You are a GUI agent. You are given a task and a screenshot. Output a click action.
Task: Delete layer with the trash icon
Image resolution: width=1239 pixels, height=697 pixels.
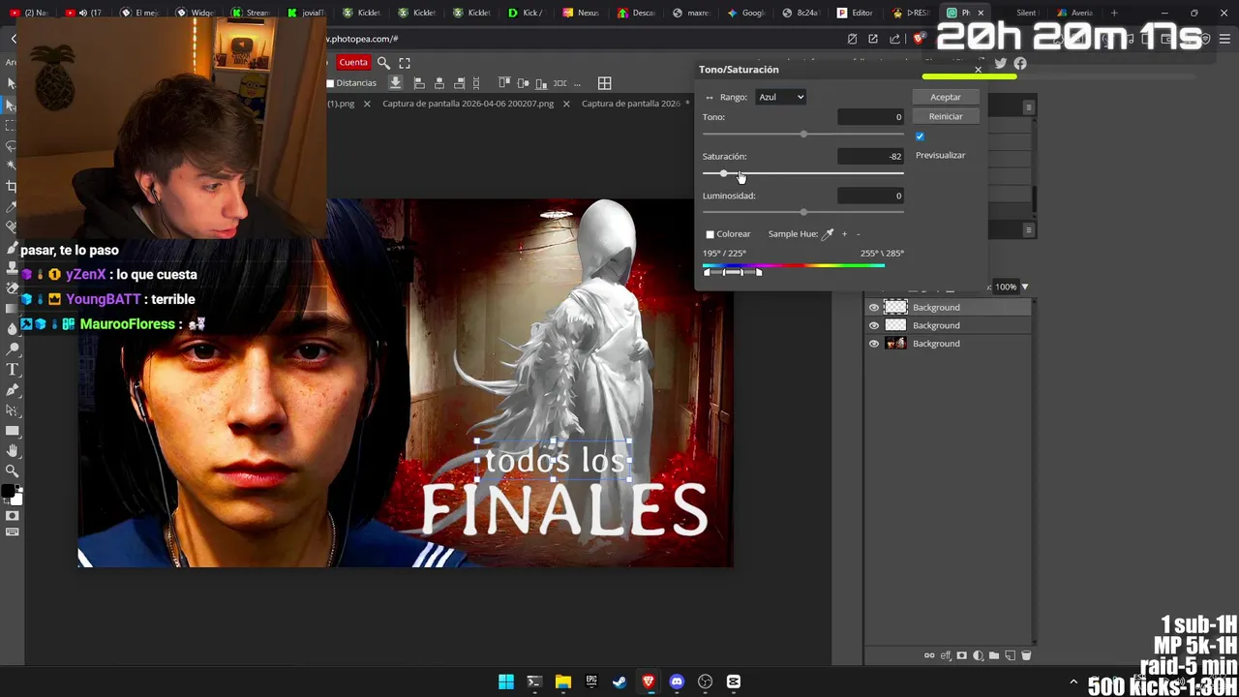[x=1026, y=655]
